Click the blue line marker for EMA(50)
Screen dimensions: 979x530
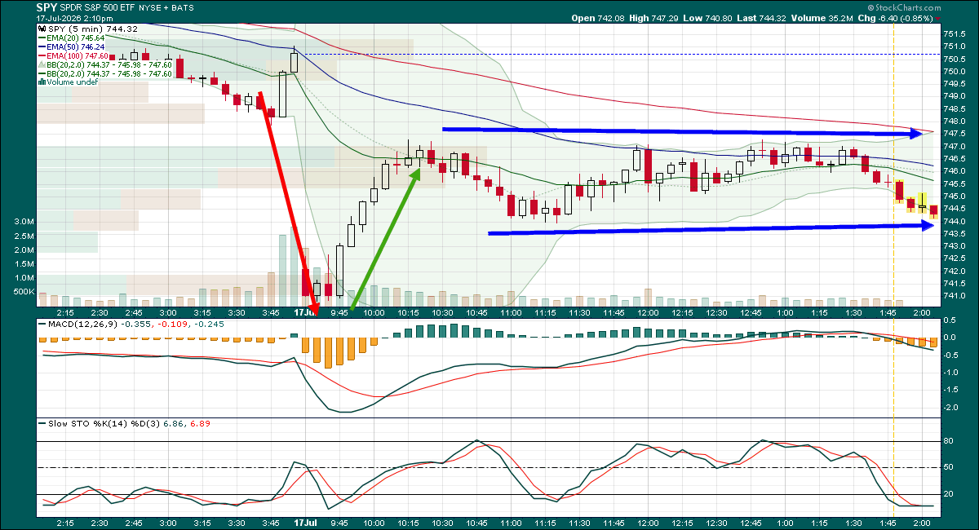44,46
